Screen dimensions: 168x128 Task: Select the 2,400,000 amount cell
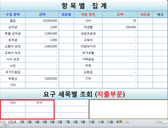(42, 46)
